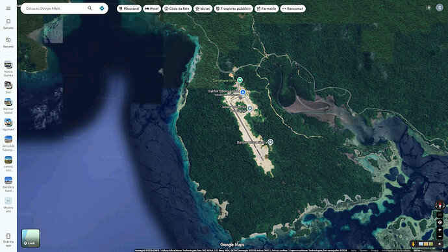
Task: Switch map type via Livelli thumbnail
Action: (31, 238)
